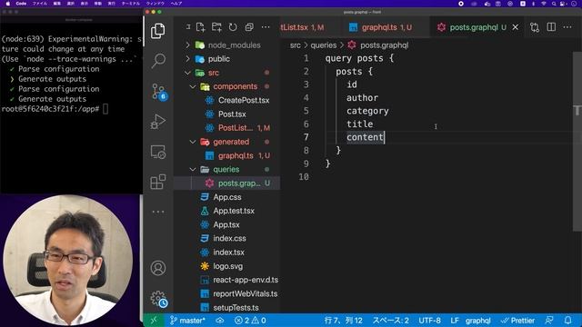Collapse all folders in explorer

click(x=249, y=27)
